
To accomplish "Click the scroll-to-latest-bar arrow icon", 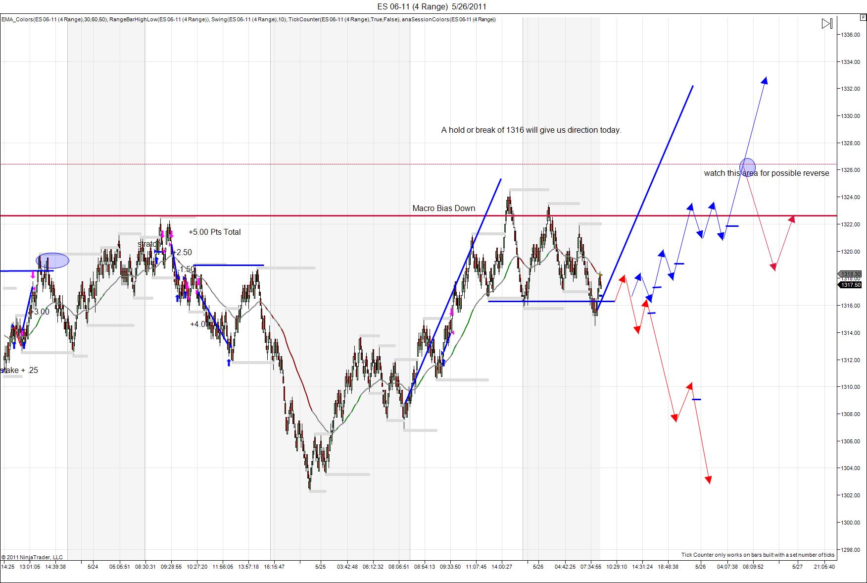I will (x=827, y=24).
